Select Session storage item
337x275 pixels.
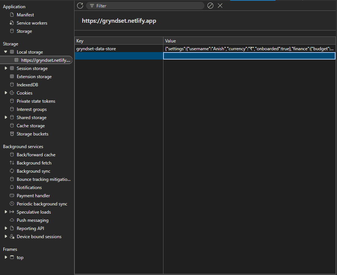[x=32, y=68]
